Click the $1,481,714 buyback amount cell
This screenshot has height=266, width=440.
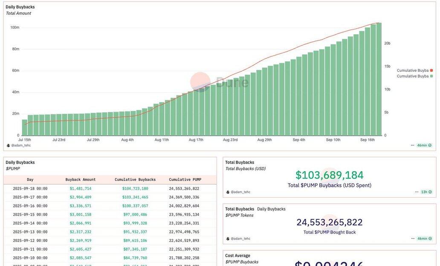pos(81,188)
